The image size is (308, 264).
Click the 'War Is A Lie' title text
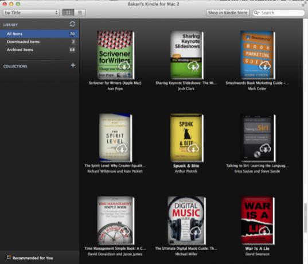click(257, 249)
